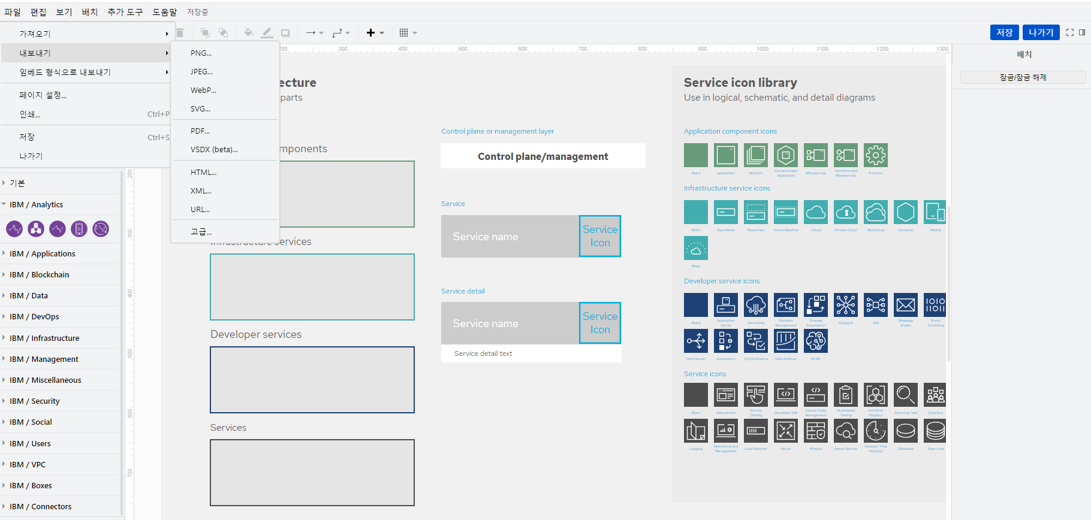This screenshot has height=520, width=1091.
Task: Select the Developer IDE icon
Action: click(x=786, y=395)
